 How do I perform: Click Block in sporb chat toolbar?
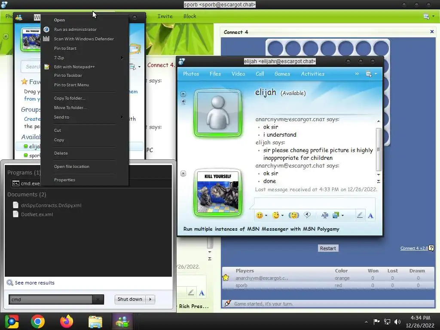189,16
